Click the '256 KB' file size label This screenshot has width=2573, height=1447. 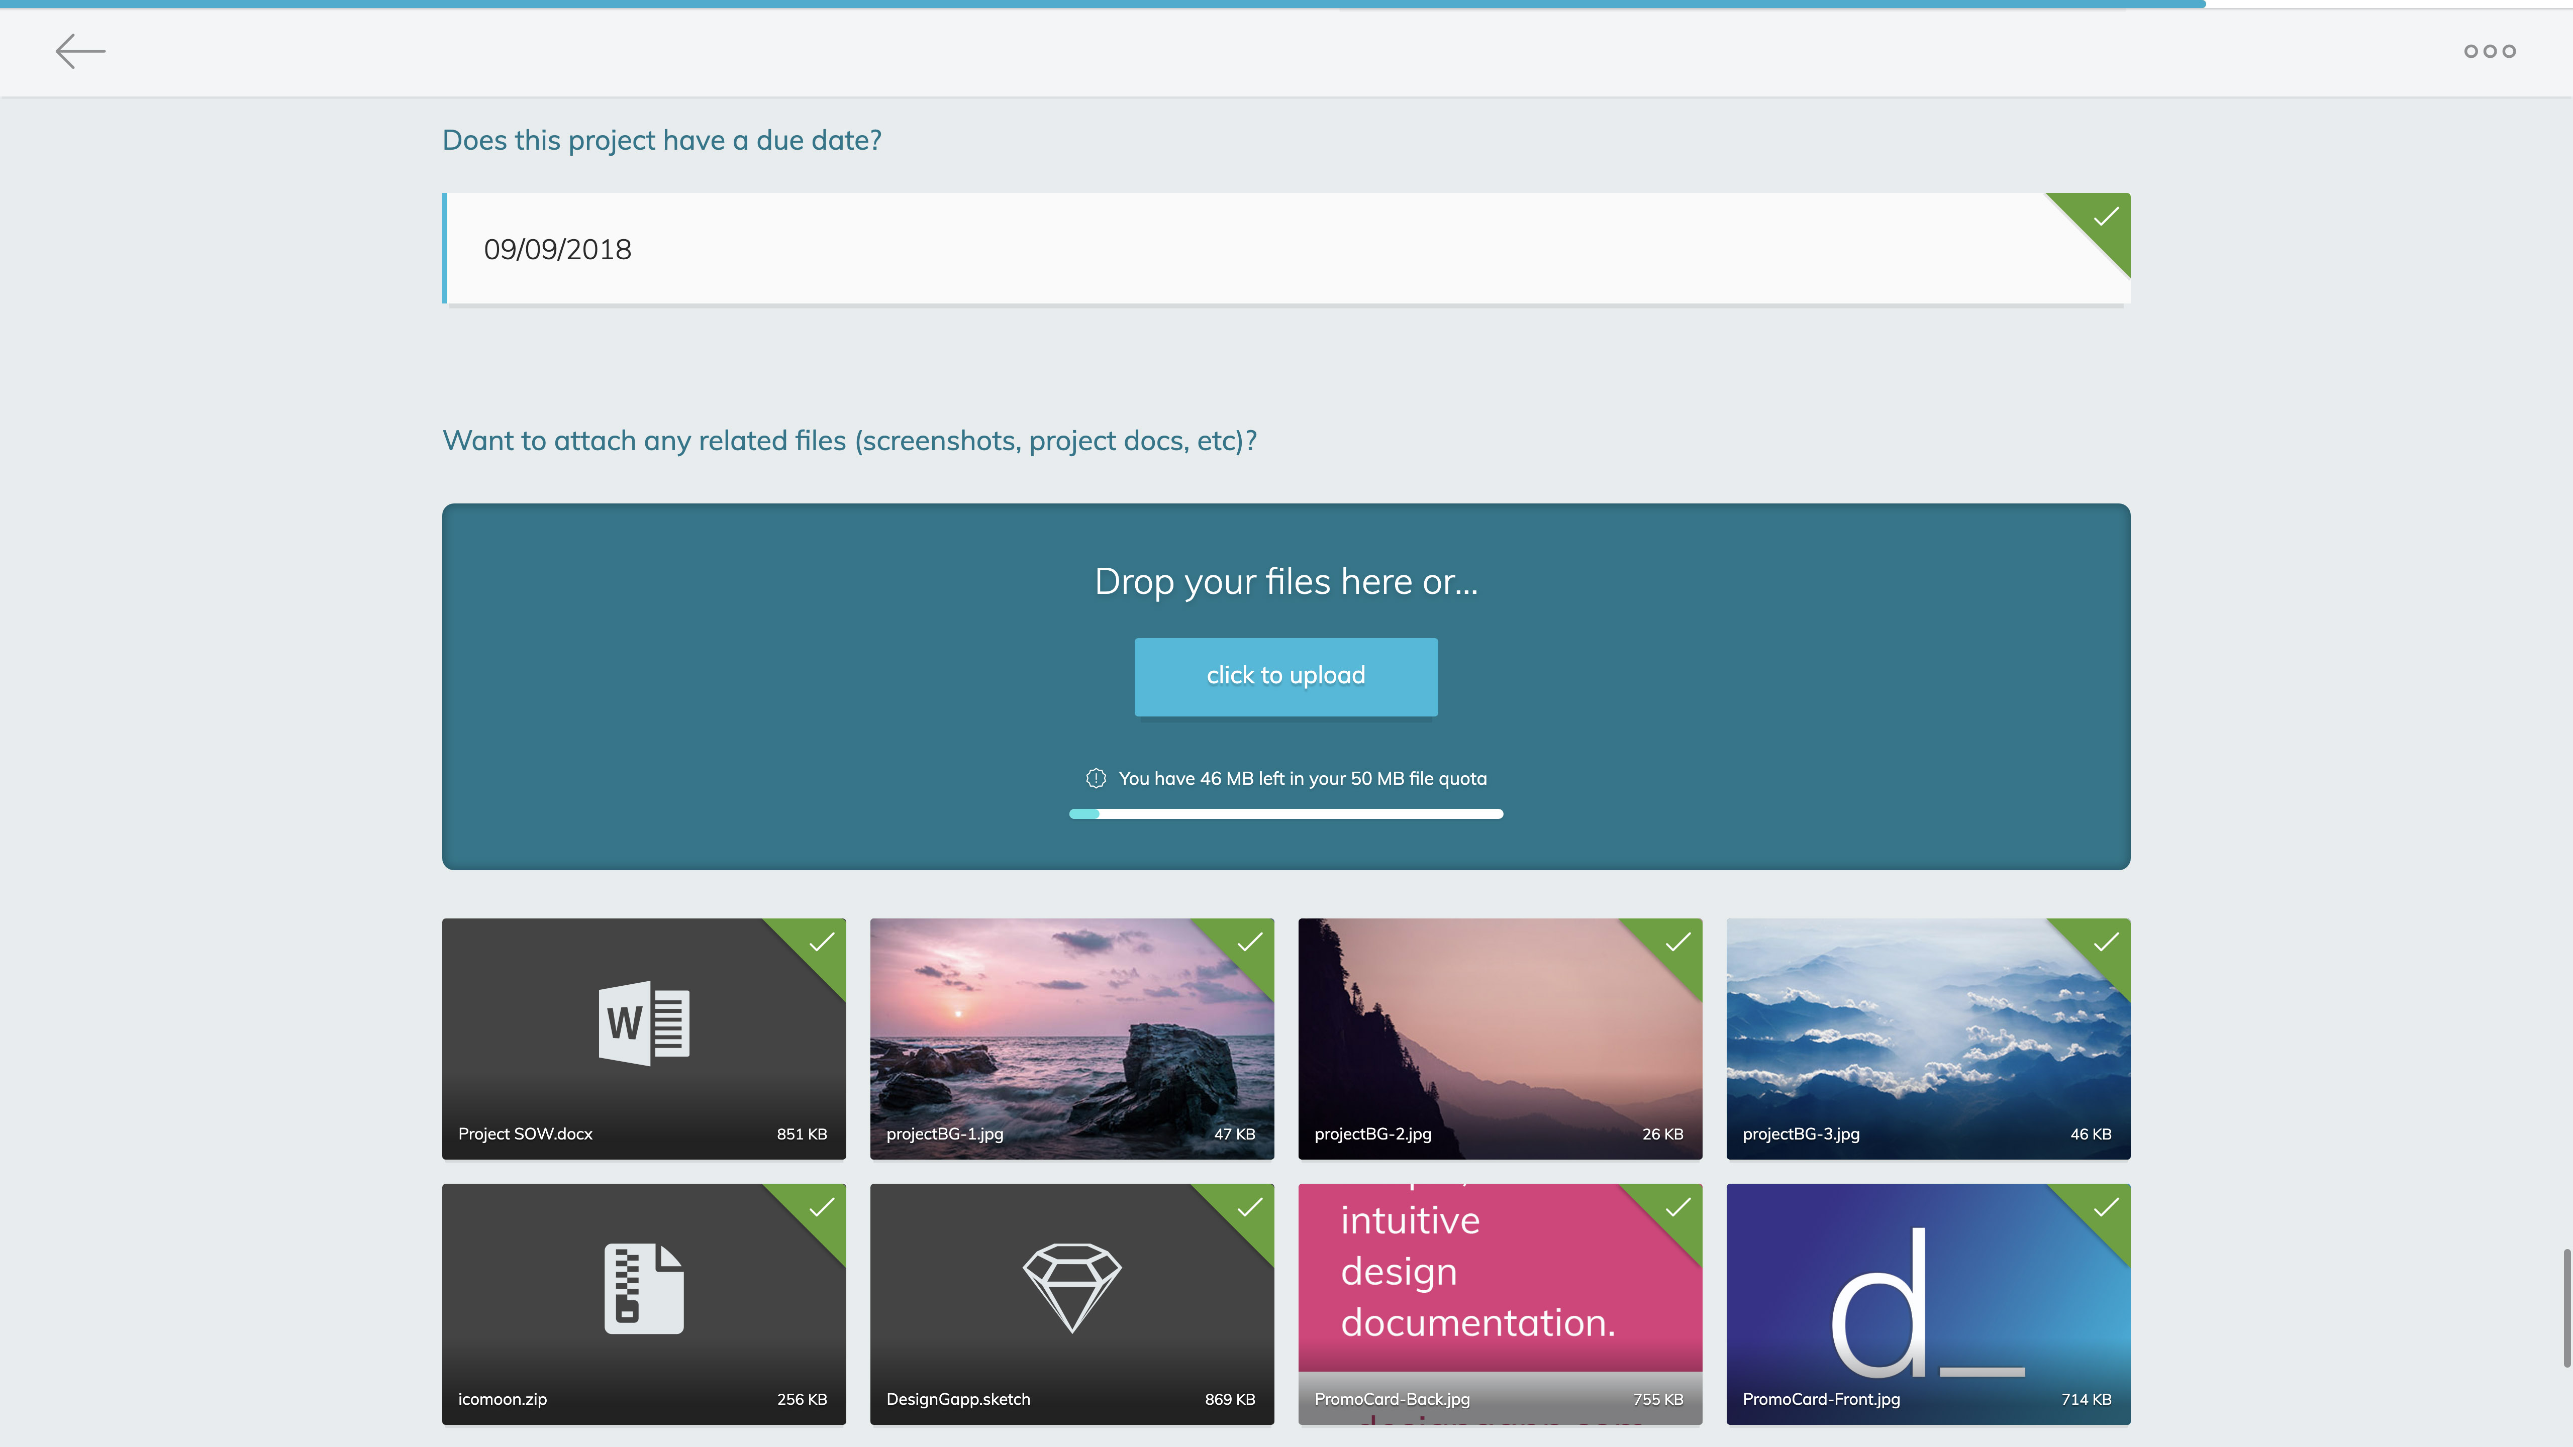(802, 1400)
